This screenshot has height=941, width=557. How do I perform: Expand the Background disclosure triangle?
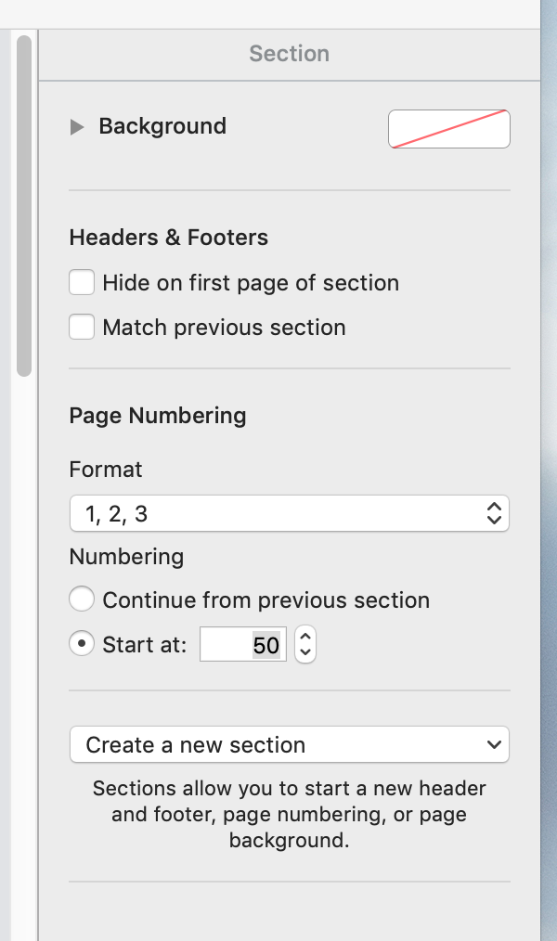pos(77,127)
